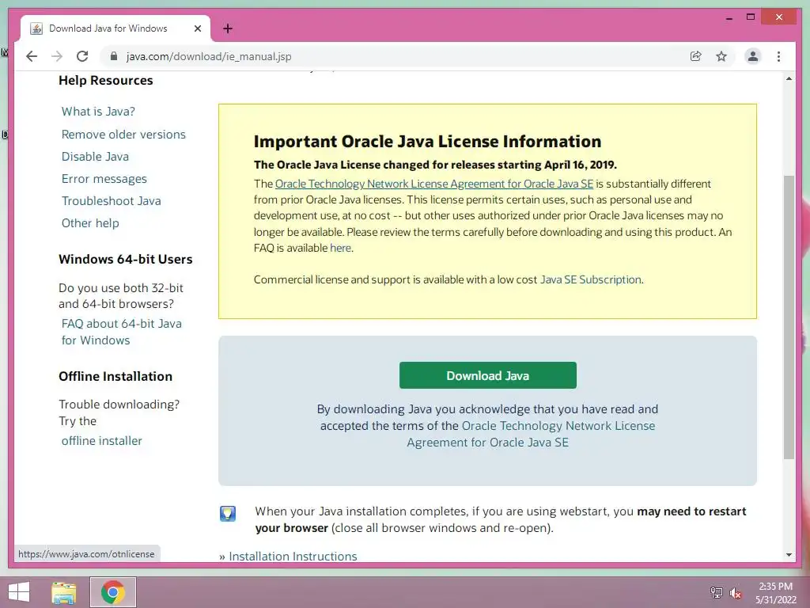
Task: Click the scrollbar up arrow
Action: pos(789,78)
